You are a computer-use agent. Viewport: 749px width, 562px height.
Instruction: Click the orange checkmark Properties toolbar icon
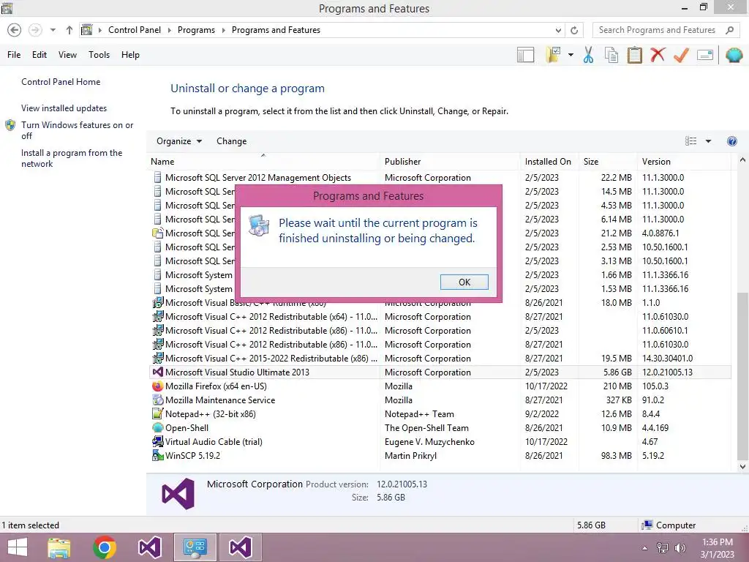pos(681,55)
